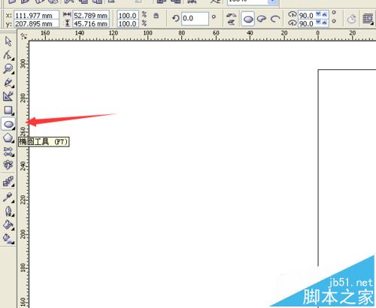Choose the full Ellipse shape mode
The height and width of the screenshot is (308, 376).
click(x=248, y=19)
